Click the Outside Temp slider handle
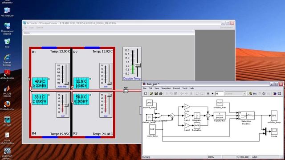285x160 pixels. point(138,65)
